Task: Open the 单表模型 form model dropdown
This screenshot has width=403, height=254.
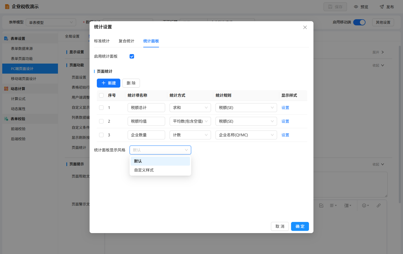Action: [51, 22]
